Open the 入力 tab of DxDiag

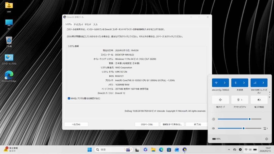pos(96,24)
